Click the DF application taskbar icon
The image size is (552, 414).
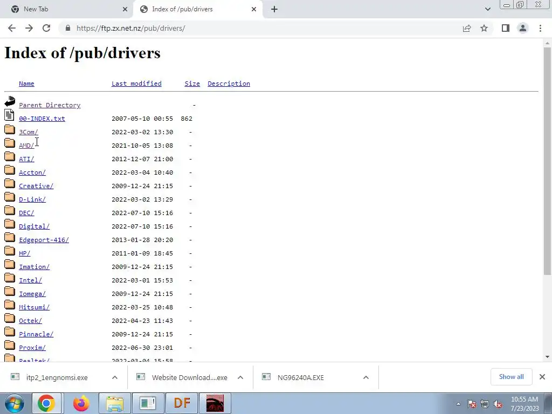coord(182,403)
